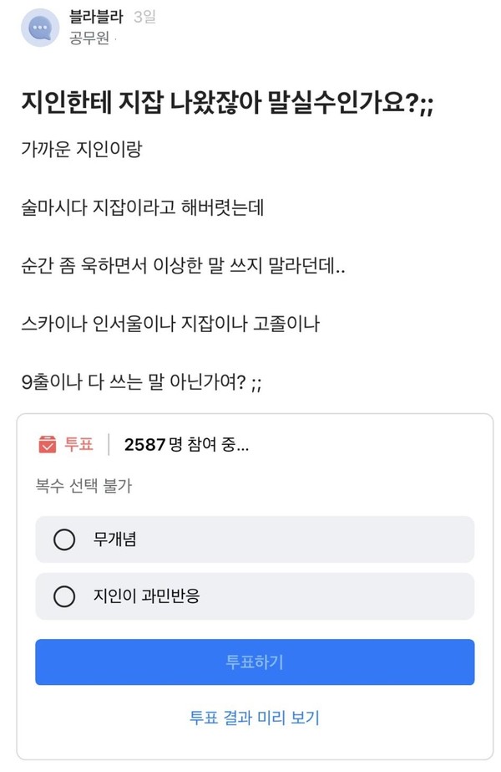
Task: Open the 블라블라 author profile name
Action: pos(96,18)
